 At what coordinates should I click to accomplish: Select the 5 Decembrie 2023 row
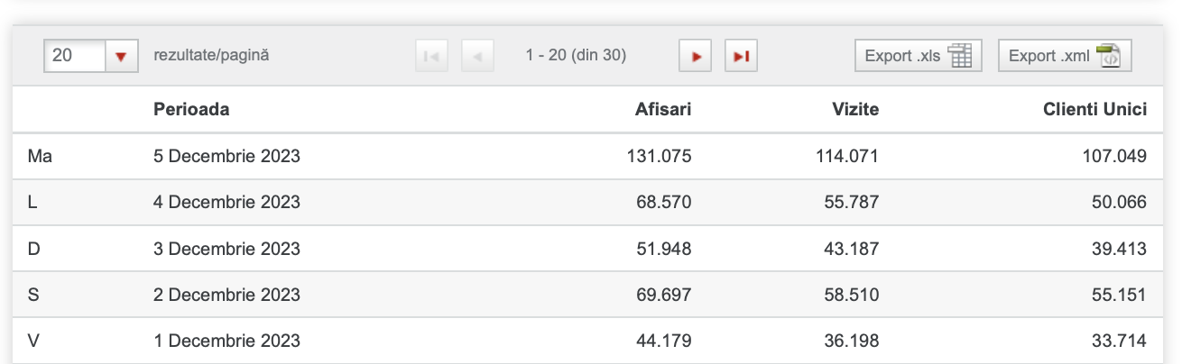[x=591, y=156]
